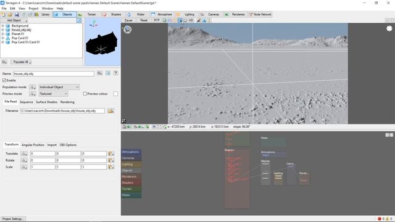This screenshot has width=395, height=222.
Task: Open the Node Network view
Action: pos(260,15)
